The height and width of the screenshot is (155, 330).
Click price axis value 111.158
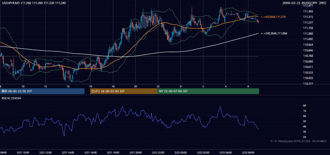click(308, 28)
